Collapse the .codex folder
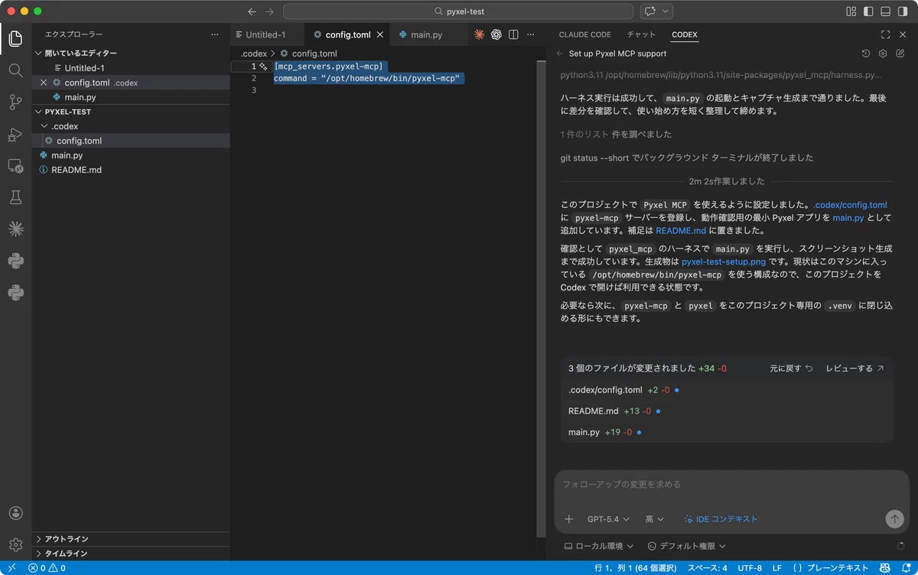The width and height of the screenshot is (918, 575). (x=131, y=126)
